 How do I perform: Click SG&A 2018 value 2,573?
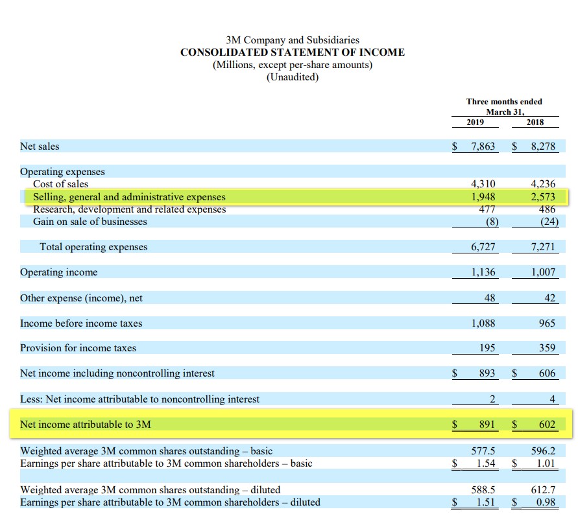pyautogui.click(x=543, y=196)
